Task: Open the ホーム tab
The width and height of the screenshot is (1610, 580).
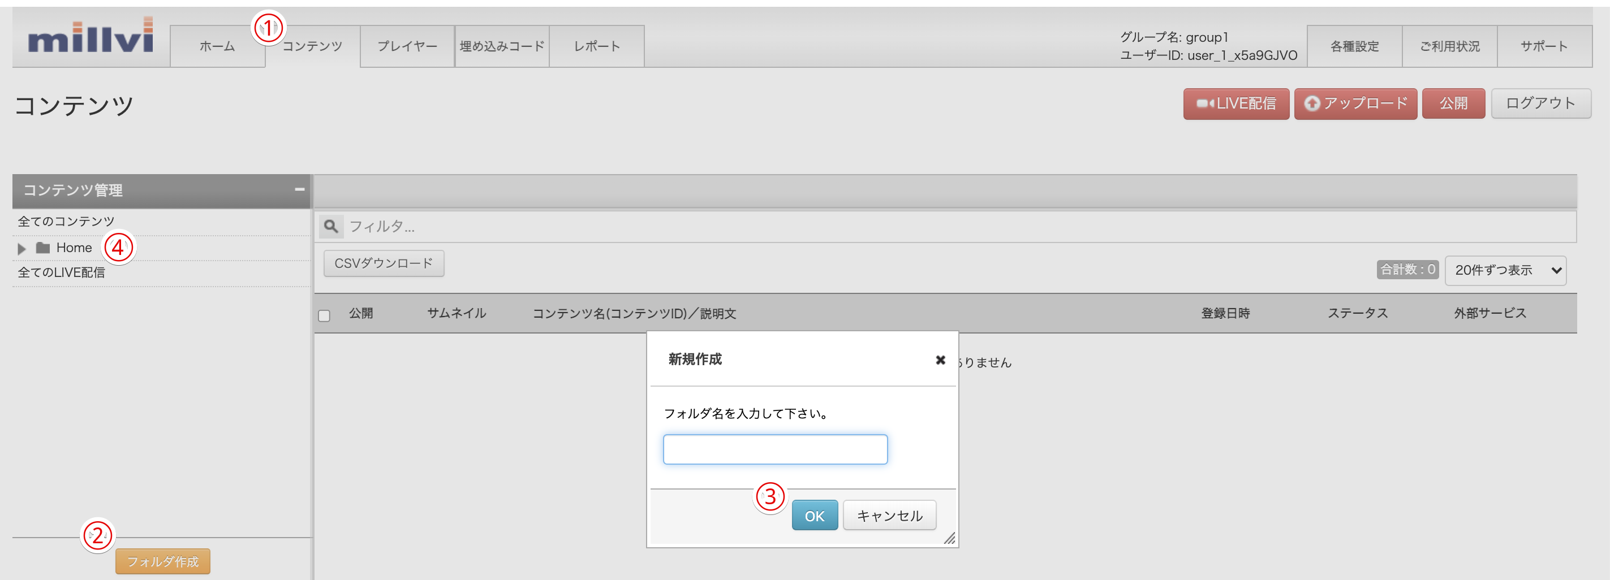Action: [x=217, y=46]
